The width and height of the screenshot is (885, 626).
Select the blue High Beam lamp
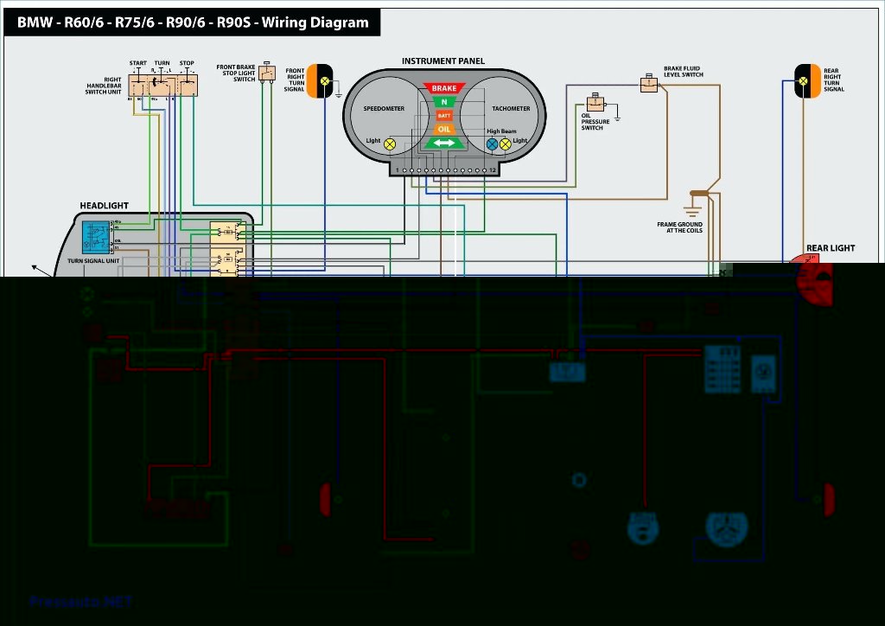pos(492,144)
